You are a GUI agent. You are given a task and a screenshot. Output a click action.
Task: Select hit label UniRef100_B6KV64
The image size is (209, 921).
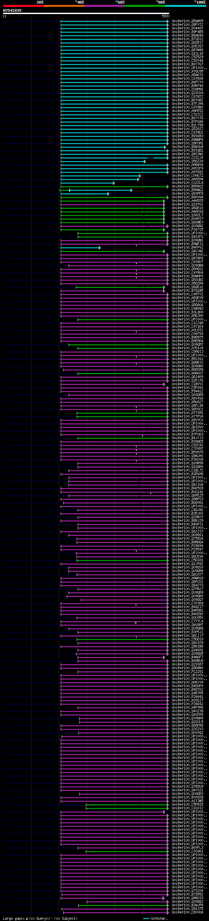tap(187, 197)
